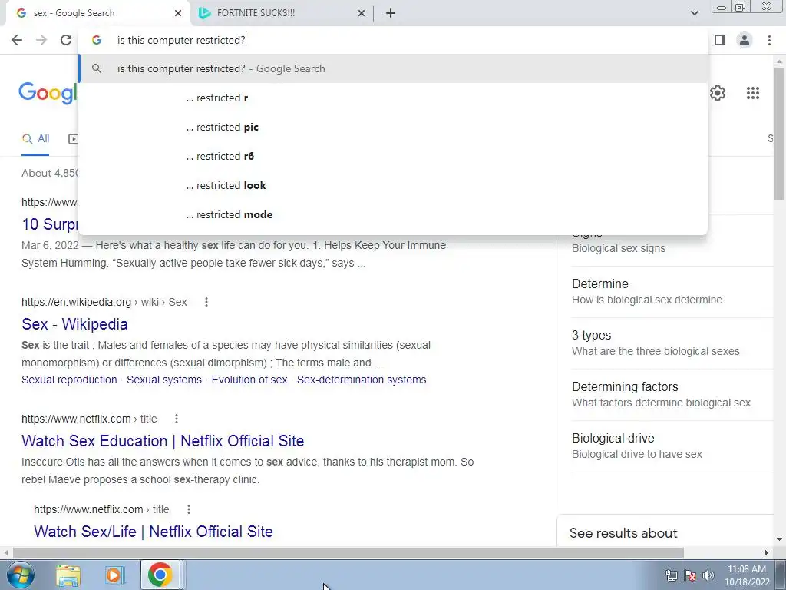786x590 pixels.
Task: Open options for the Sex/Life Netflix result
Action: pos(189,509)
